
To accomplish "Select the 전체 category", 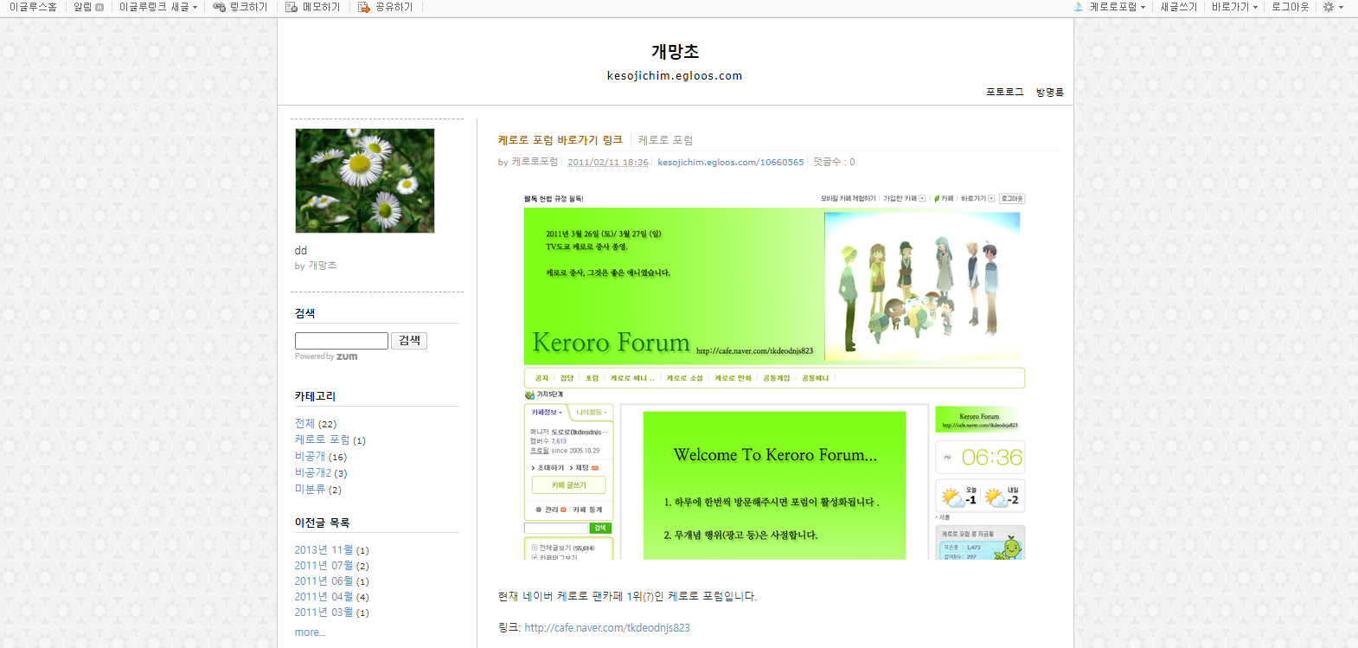I will coord(304,424).
